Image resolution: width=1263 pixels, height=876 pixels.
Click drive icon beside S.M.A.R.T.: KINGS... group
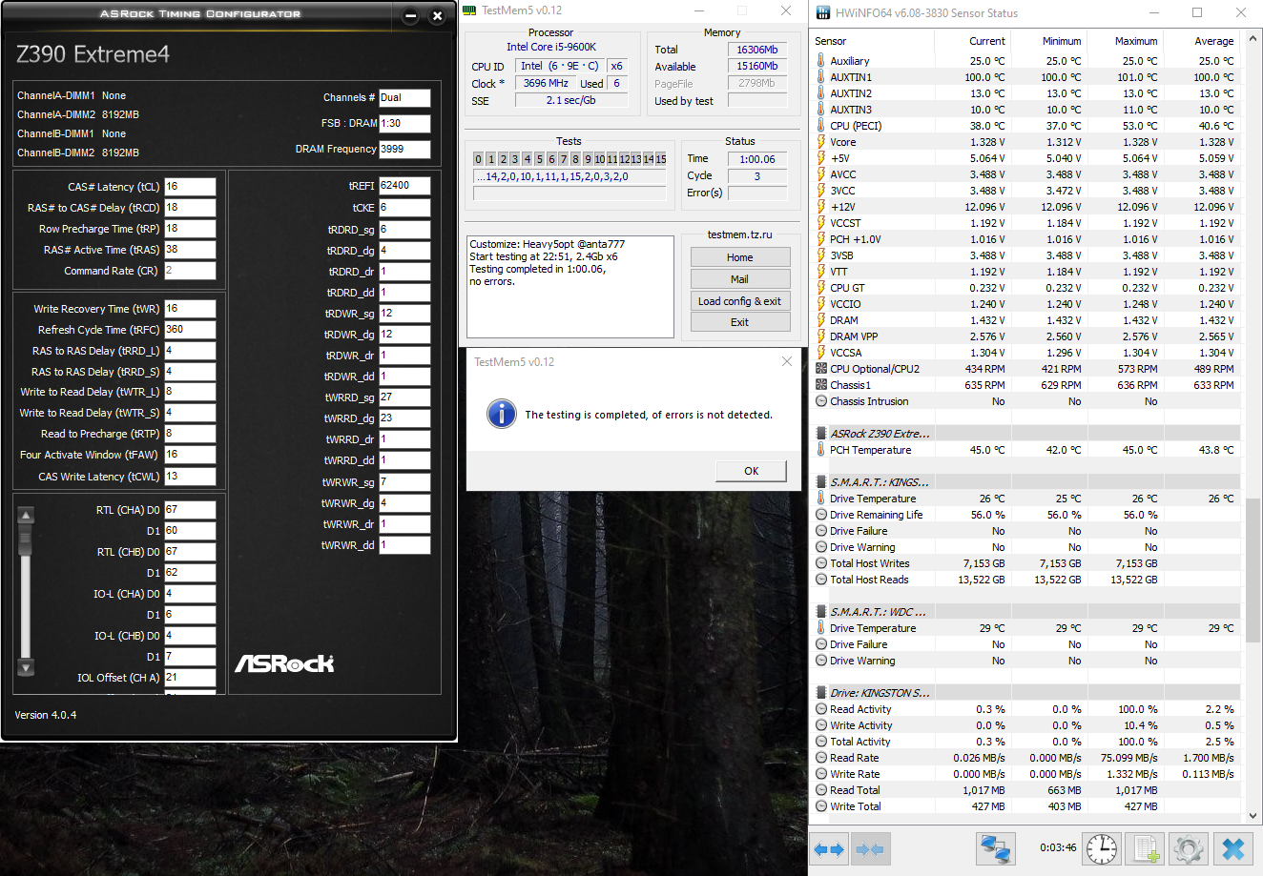coord(821,482)
